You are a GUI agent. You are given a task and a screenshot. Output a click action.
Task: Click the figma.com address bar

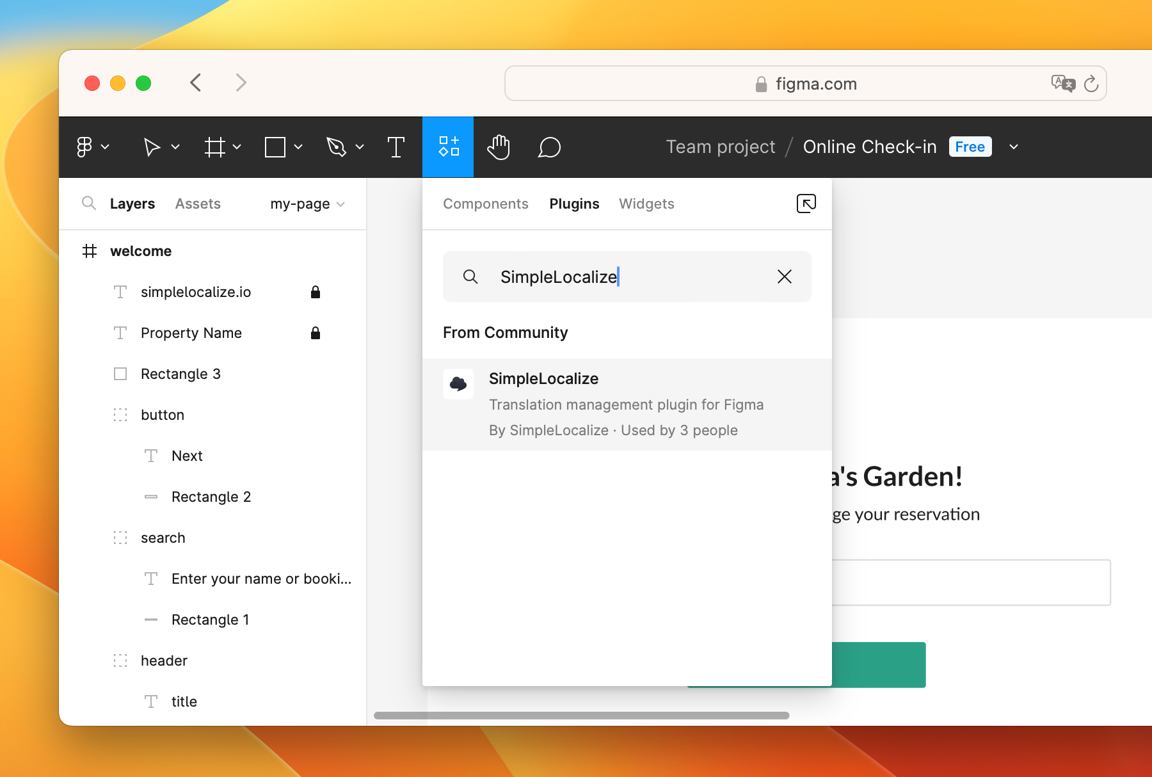pos(806,83)
